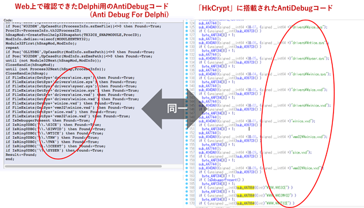Toggle the breakpoint dot at line 161
The width and height of the screenshot is (364, 208).
187,168
